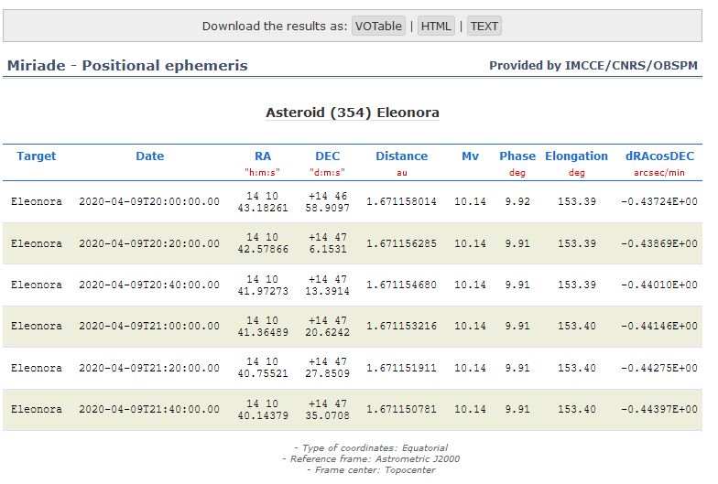Click the Mv column header
This screenshot has width=718, height=484.
click(x=470, y=156)
